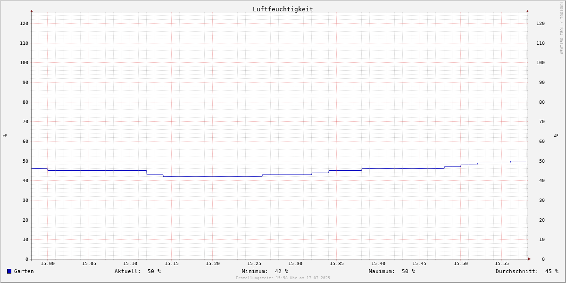Click the 15:30 time axis label
566x283 pixels.
(x=295, y=264)
